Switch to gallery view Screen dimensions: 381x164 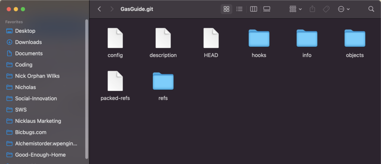(266, 9)
